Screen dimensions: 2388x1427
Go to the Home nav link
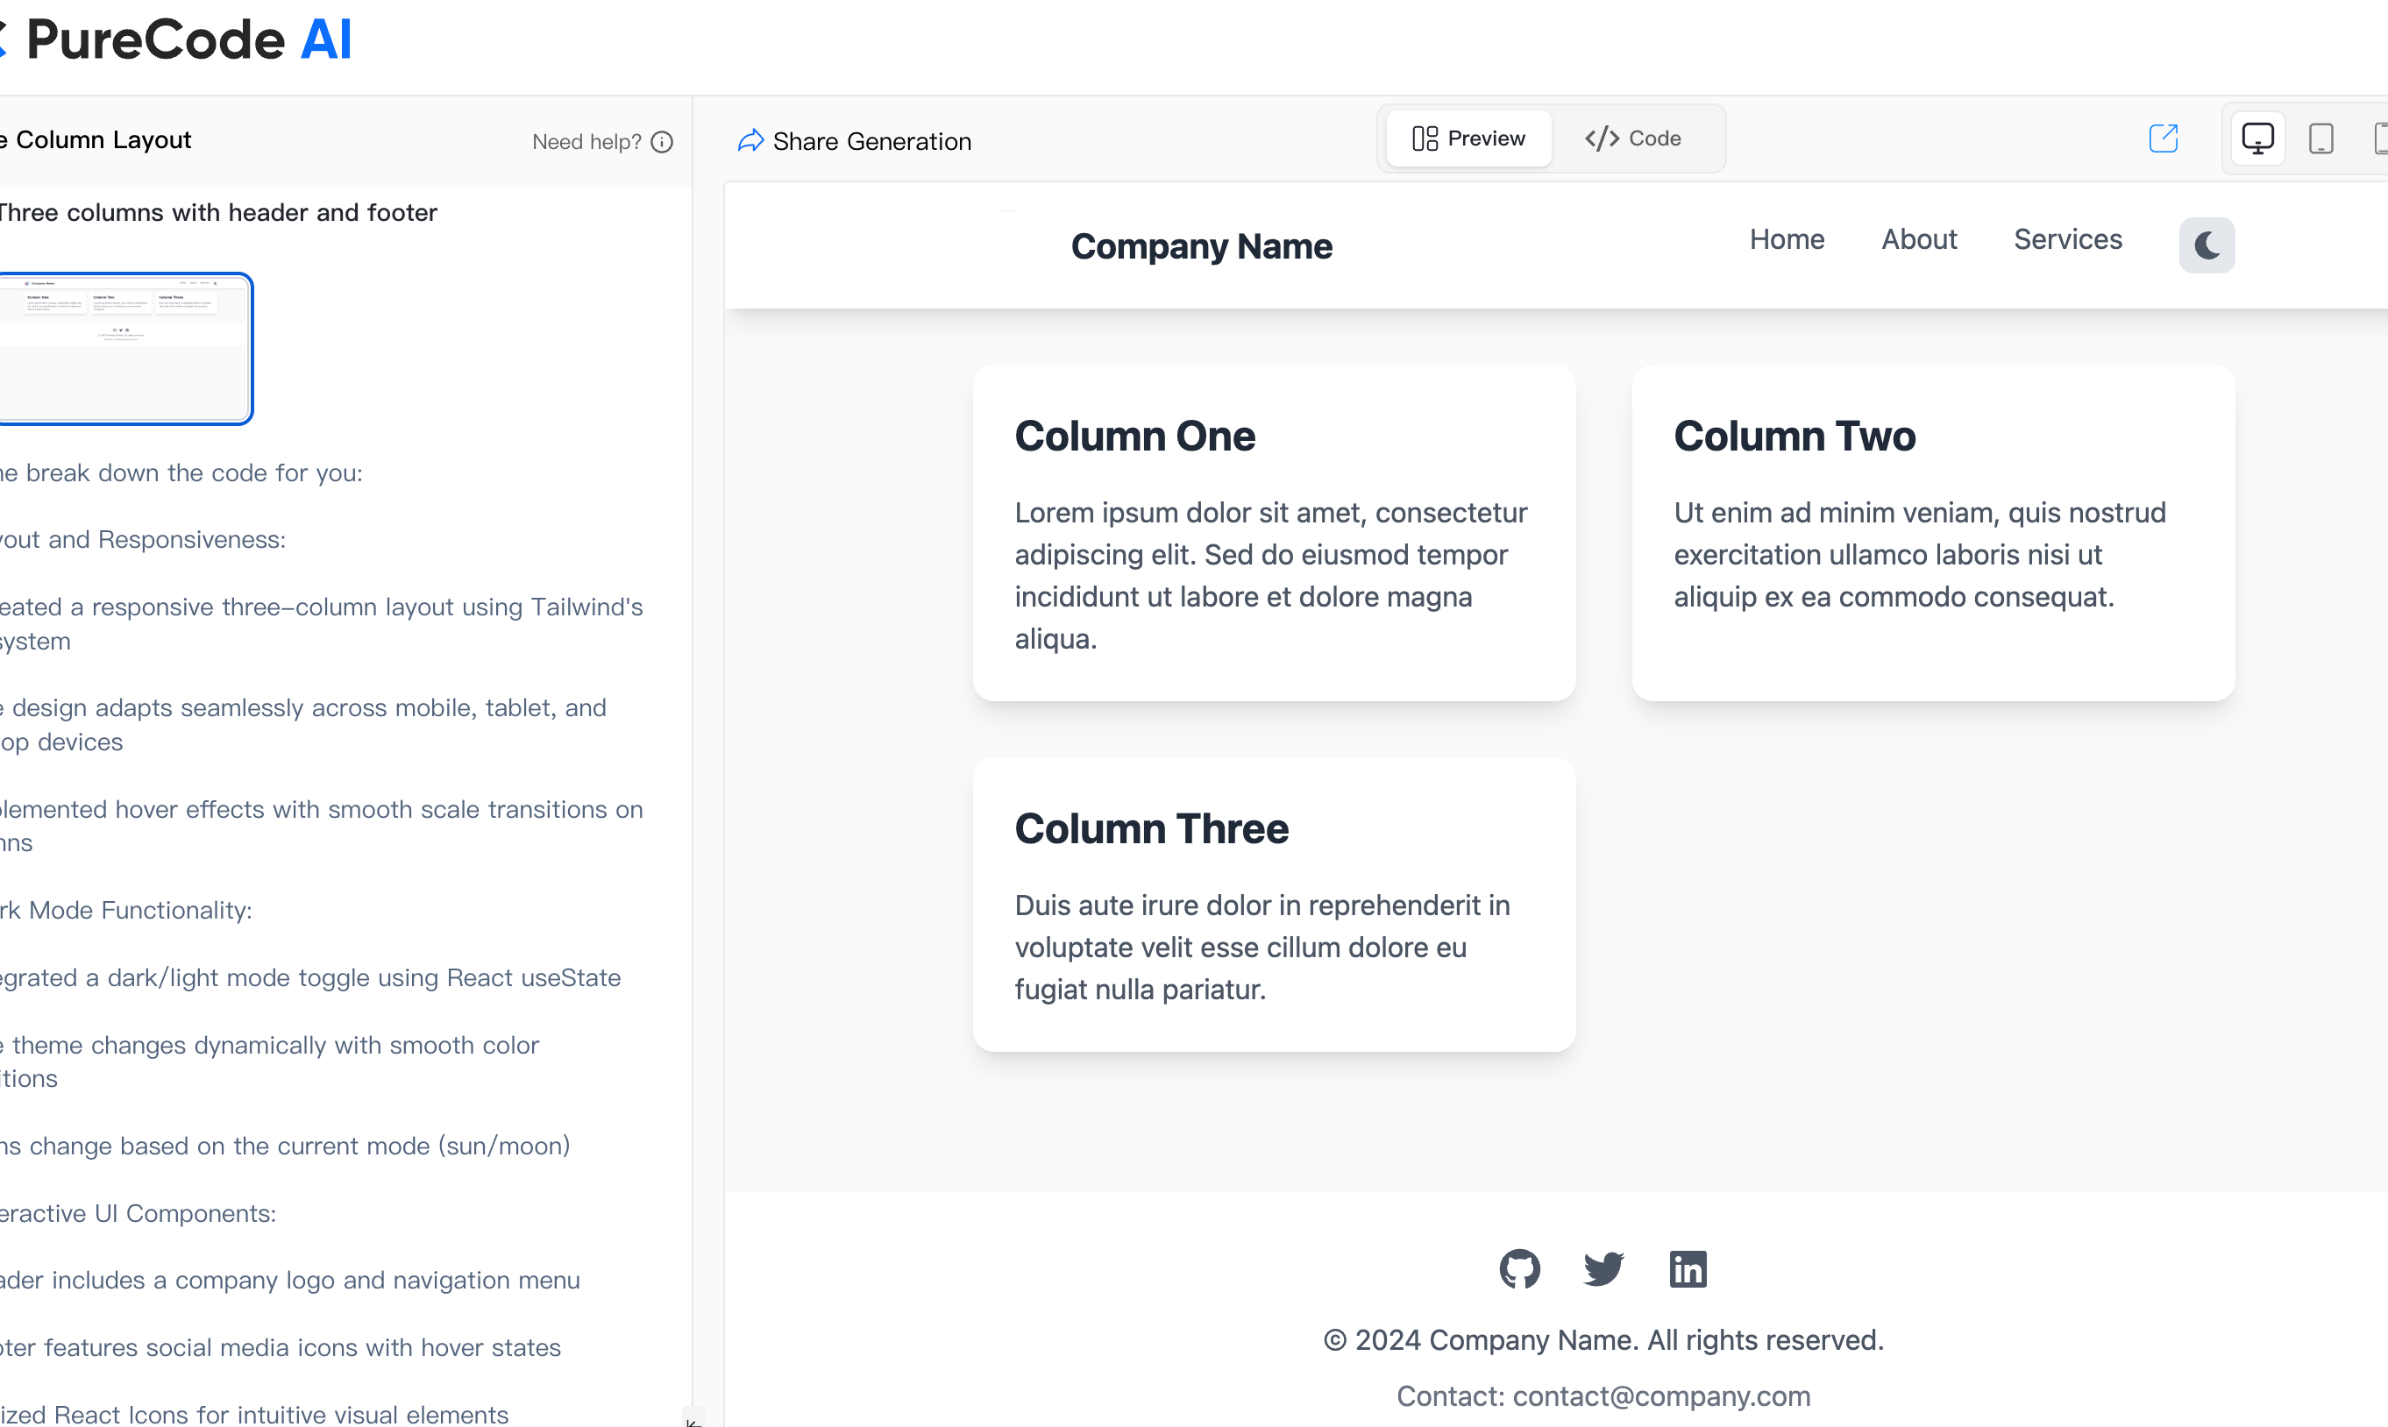[x=1786, y=239]
